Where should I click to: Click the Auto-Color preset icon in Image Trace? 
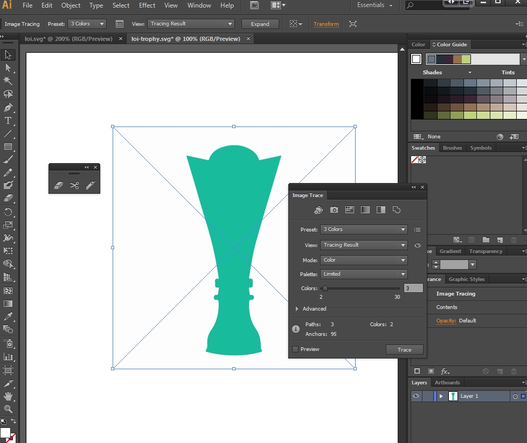tap(318, 210)
